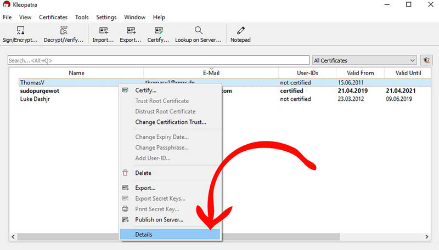Viewport: 439px width, 250px height.
Task: Maximize the Kleopatra window
Action: [408, 4]
